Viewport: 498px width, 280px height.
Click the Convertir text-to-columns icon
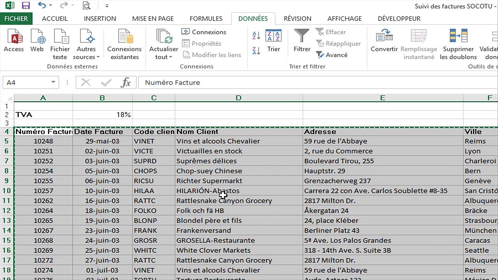pyautogui.click(x=384, y=40)
